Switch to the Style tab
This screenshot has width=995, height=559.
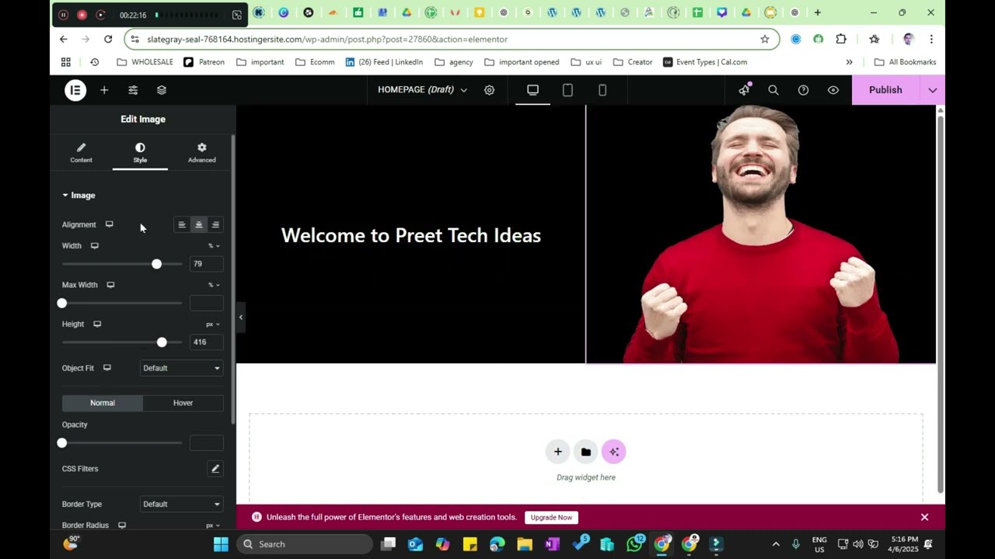pyautogui.click(x=140, y=152)
